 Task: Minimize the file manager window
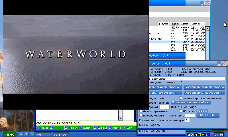(x=202, y=3)
